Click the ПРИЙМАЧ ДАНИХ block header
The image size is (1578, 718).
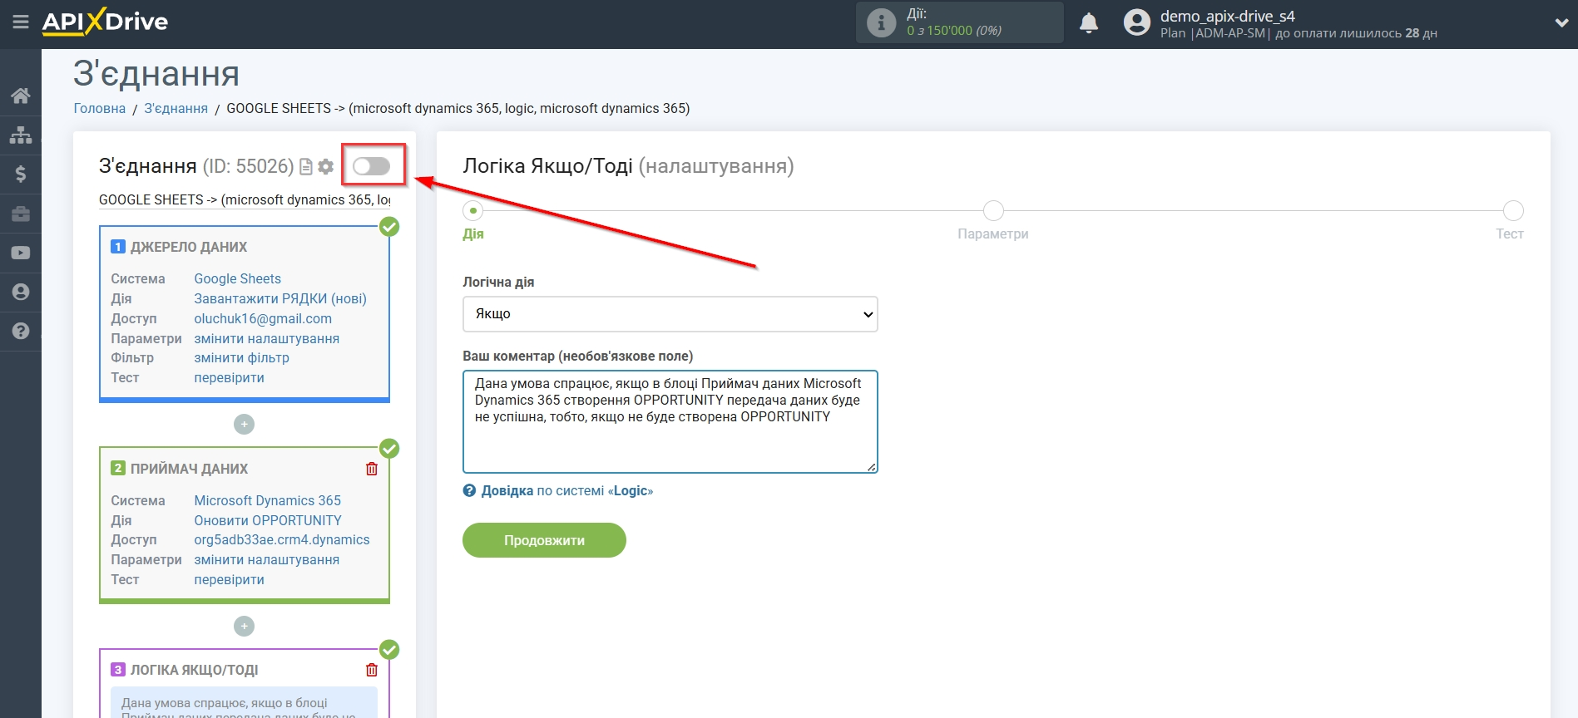(190, 469)
